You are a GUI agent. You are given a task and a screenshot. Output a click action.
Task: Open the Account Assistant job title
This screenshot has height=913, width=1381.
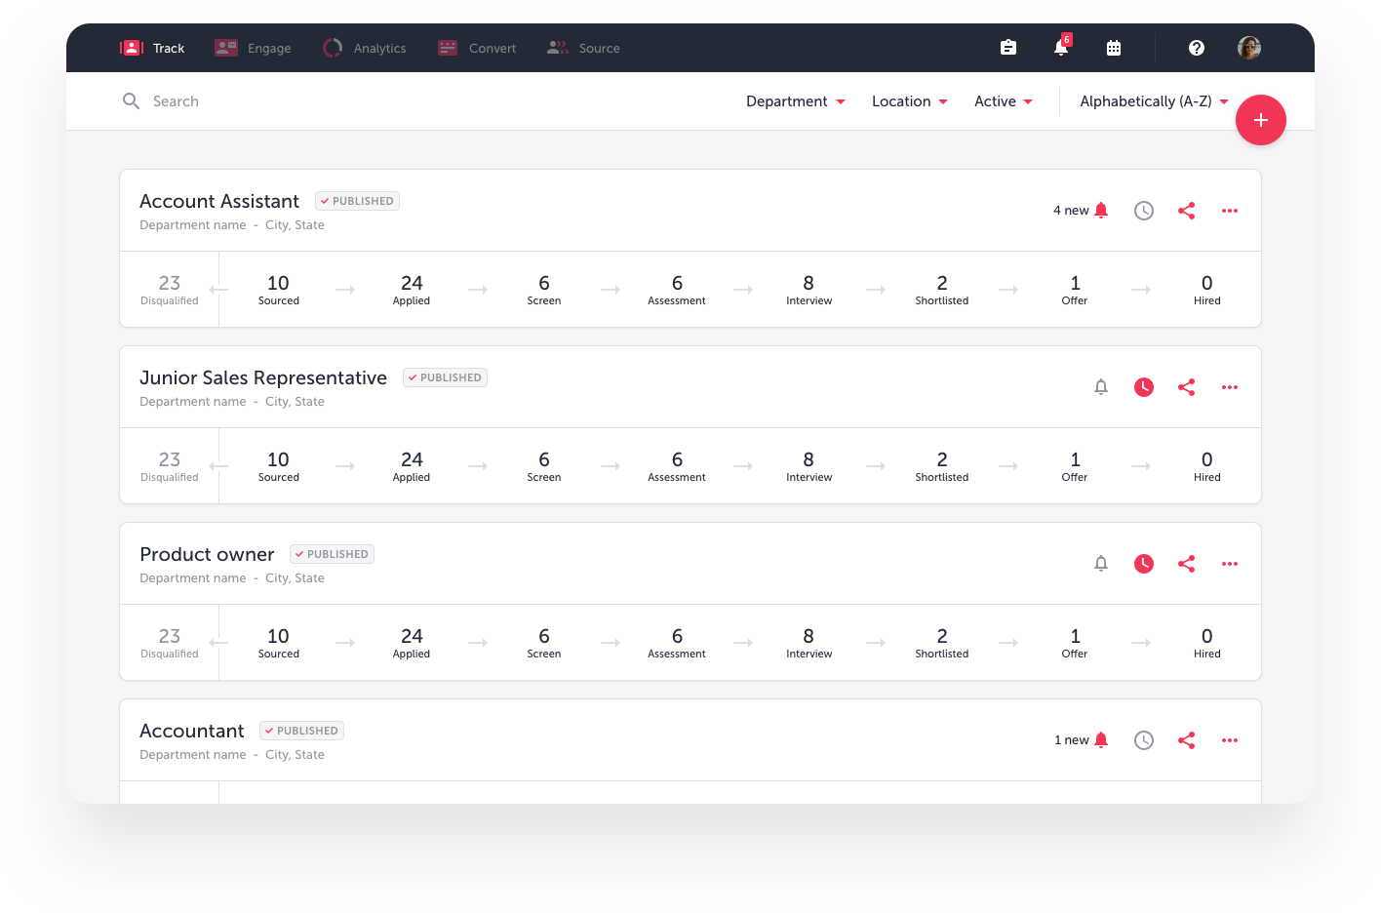(x=219, y=201)
